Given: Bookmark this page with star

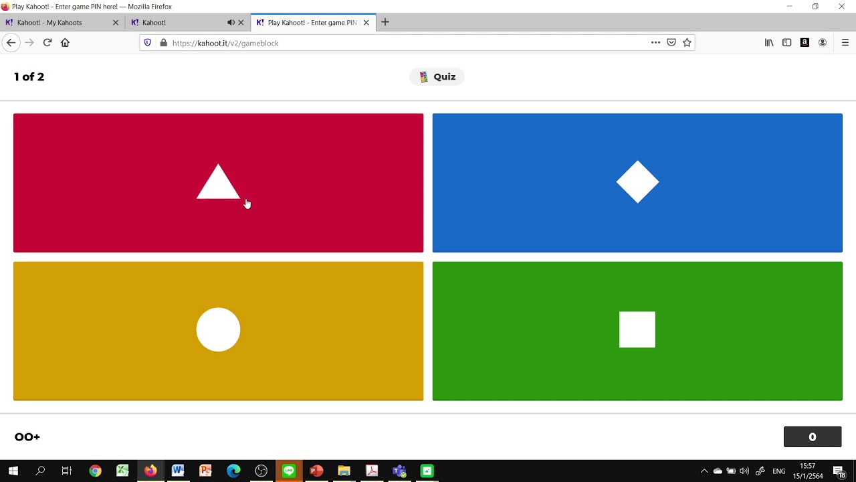Looking at the screenshot, I should point(687,42).
